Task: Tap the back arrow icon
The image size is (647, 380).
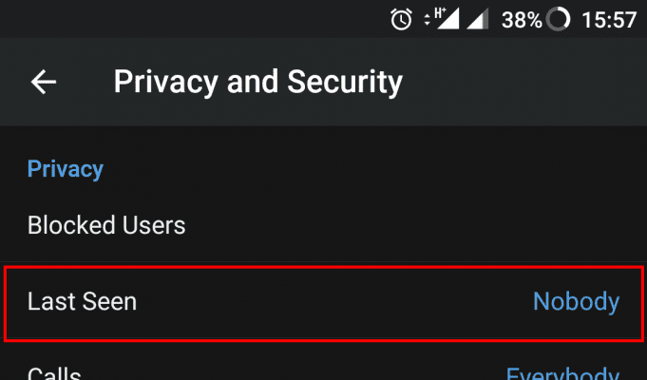Action: point(44,82)
